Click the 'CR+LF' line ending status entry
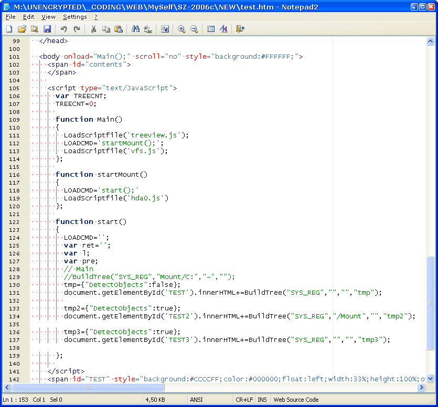Viewport: 438px width, 407px height. (x=244, y=400)
